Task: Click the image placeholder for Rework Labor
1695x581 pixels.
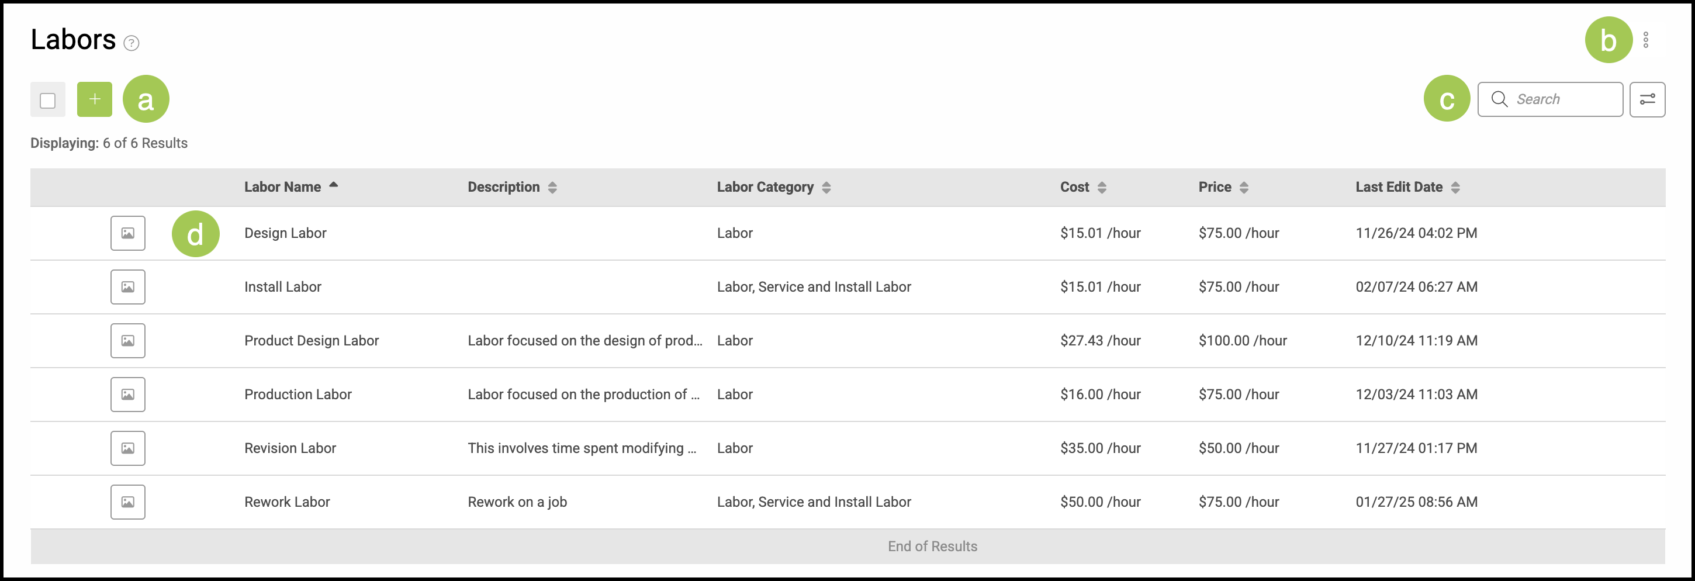Action: (x=127, y=502)
